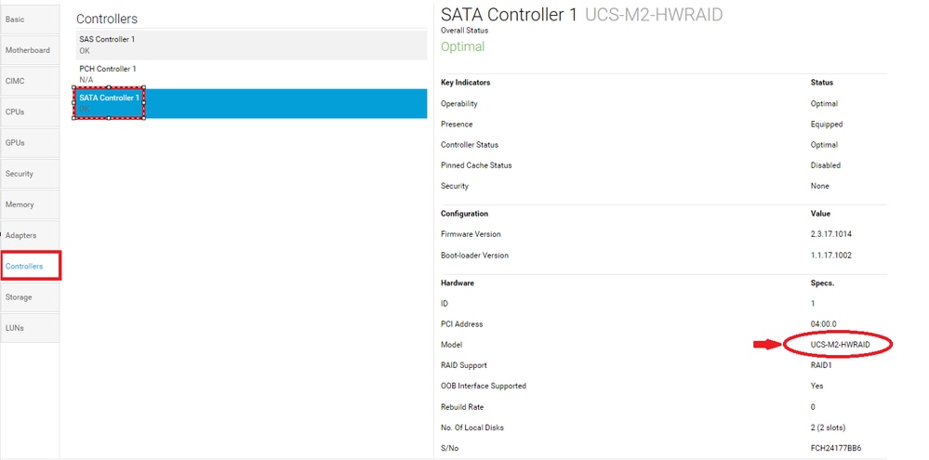Switch to the Motherboard tab
Image resolution: width=929 pixels, height=460 pixels.
point(28,50)
